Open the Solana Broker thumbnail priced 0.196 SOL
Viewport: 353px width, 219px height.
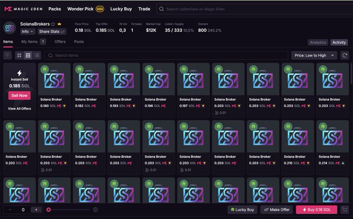point(158,79)
